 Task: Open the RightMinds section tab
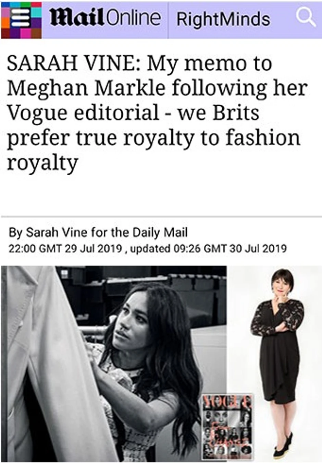[x=223, y=19]
